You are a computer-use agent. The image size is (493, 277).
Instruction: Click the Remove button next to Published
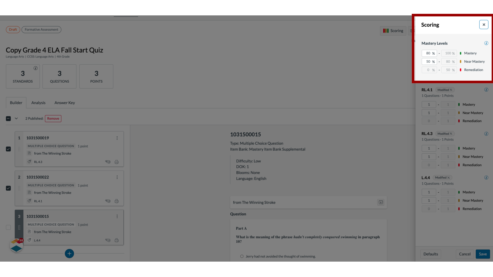(x=53, y=118)
